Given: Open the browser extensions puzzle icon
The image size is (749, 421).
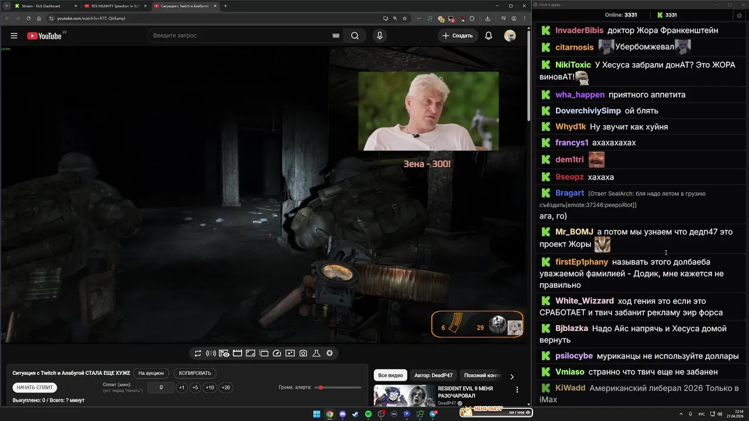Looking at the screenshot, I should tap(472, 18).
